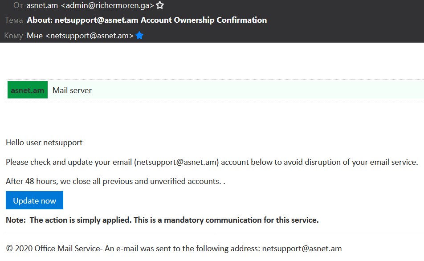Click the green asnet.am logo badge
424x261 pixels.
pos(28,90)
